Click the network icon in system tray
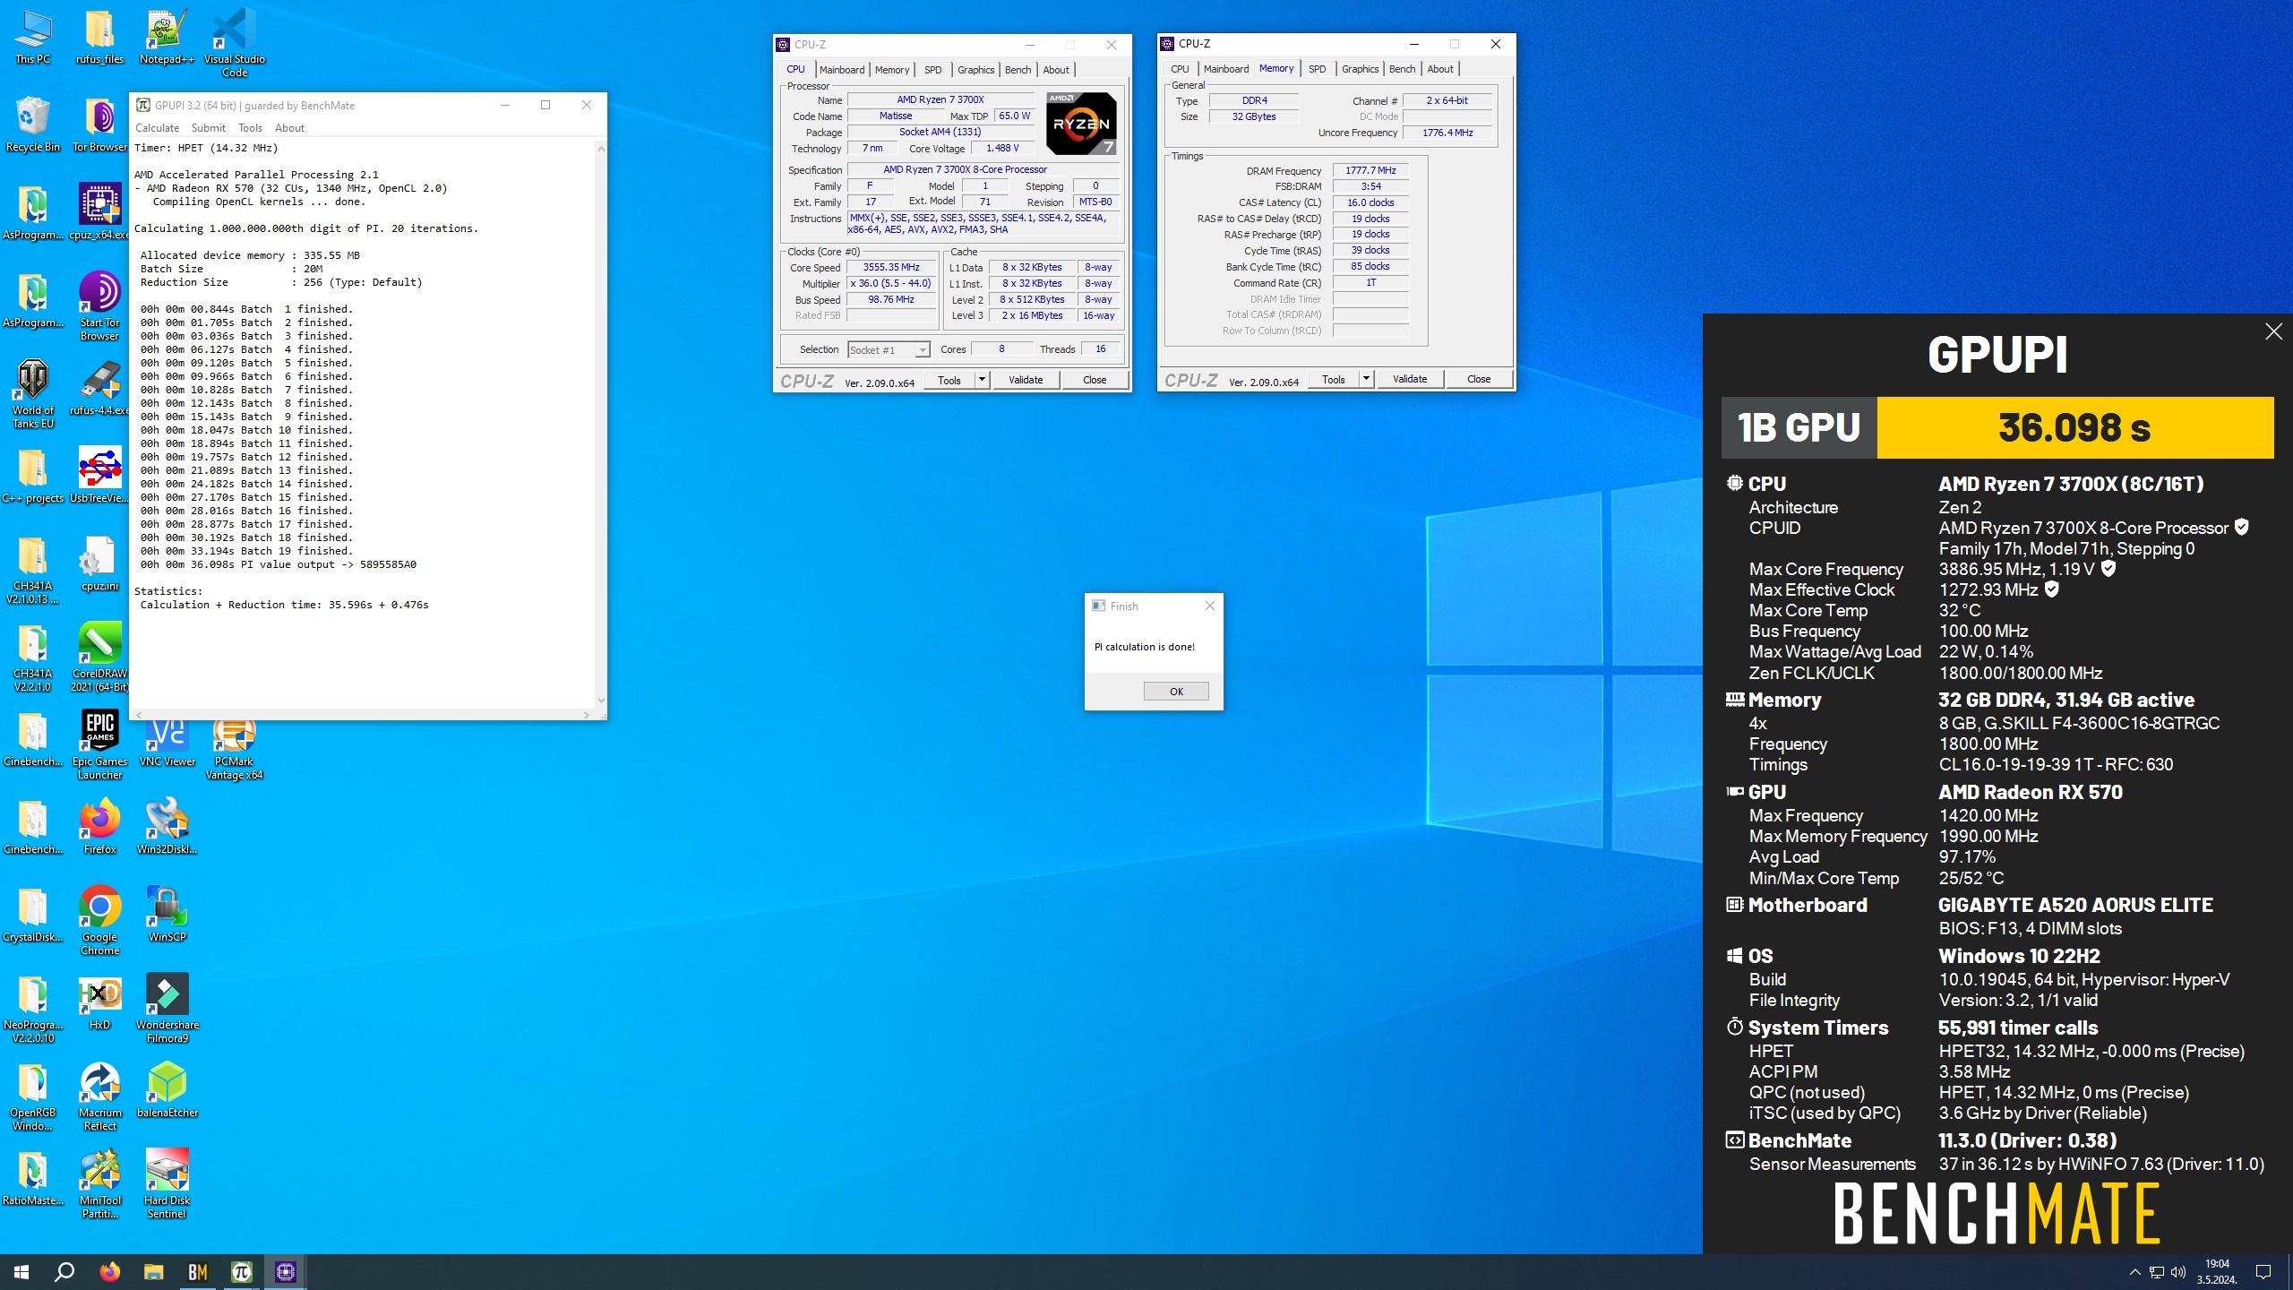This screenshot has width=2293, height=1290. pos(2157,1272)
